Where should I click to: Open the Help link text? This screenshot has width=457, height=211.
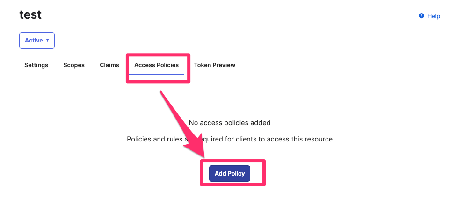(x=434, y=16)
